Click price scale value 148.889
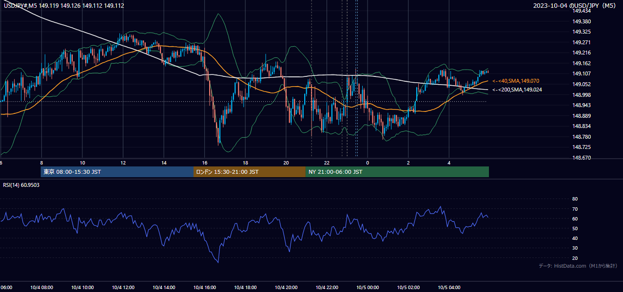The height and width of the screenshot is (292, 623). pos(582,116)
